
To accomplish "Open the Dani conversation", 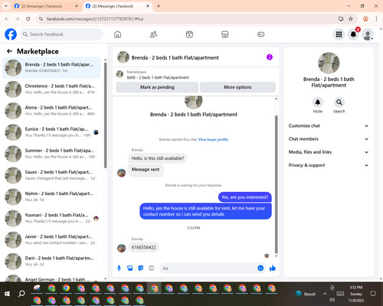I will (x=51, y=262).
